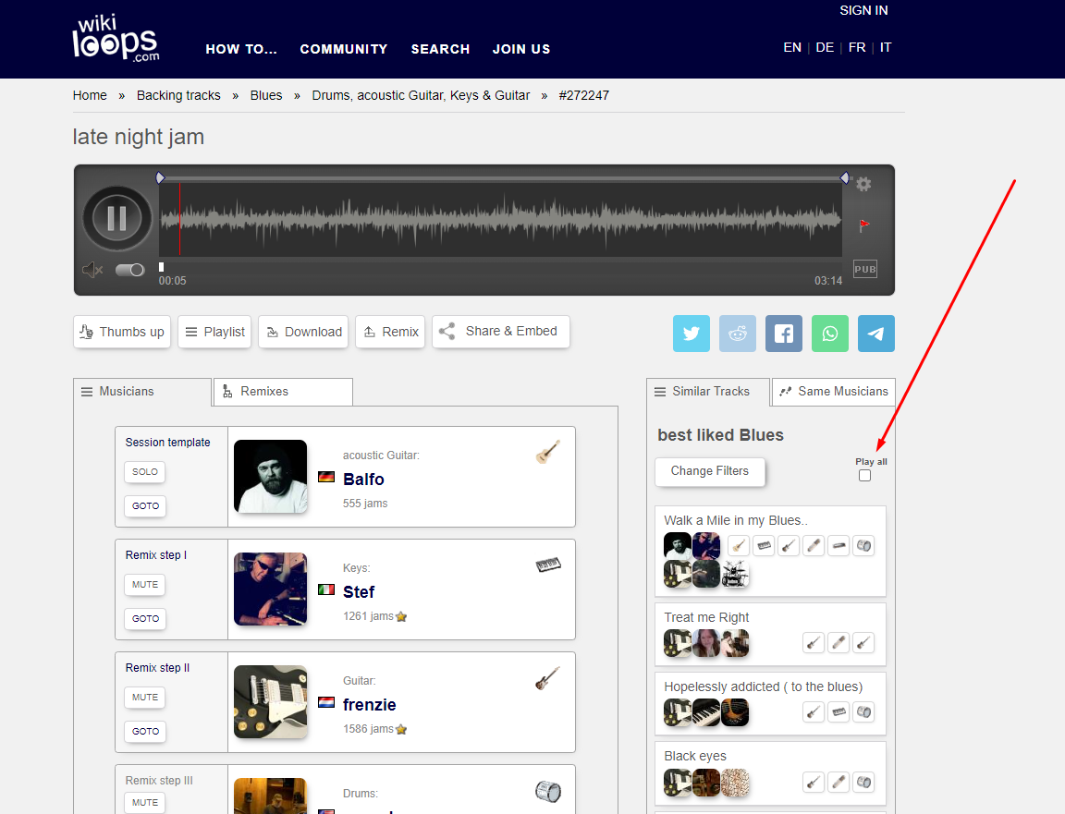Open the HOW TO... menu
The image size is (1065, 814).
(241, 49)
